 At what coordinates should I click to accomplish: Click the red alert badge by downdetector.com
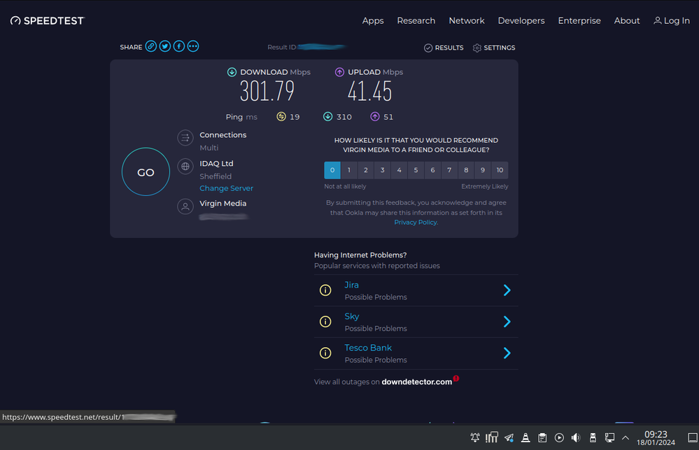456,379
